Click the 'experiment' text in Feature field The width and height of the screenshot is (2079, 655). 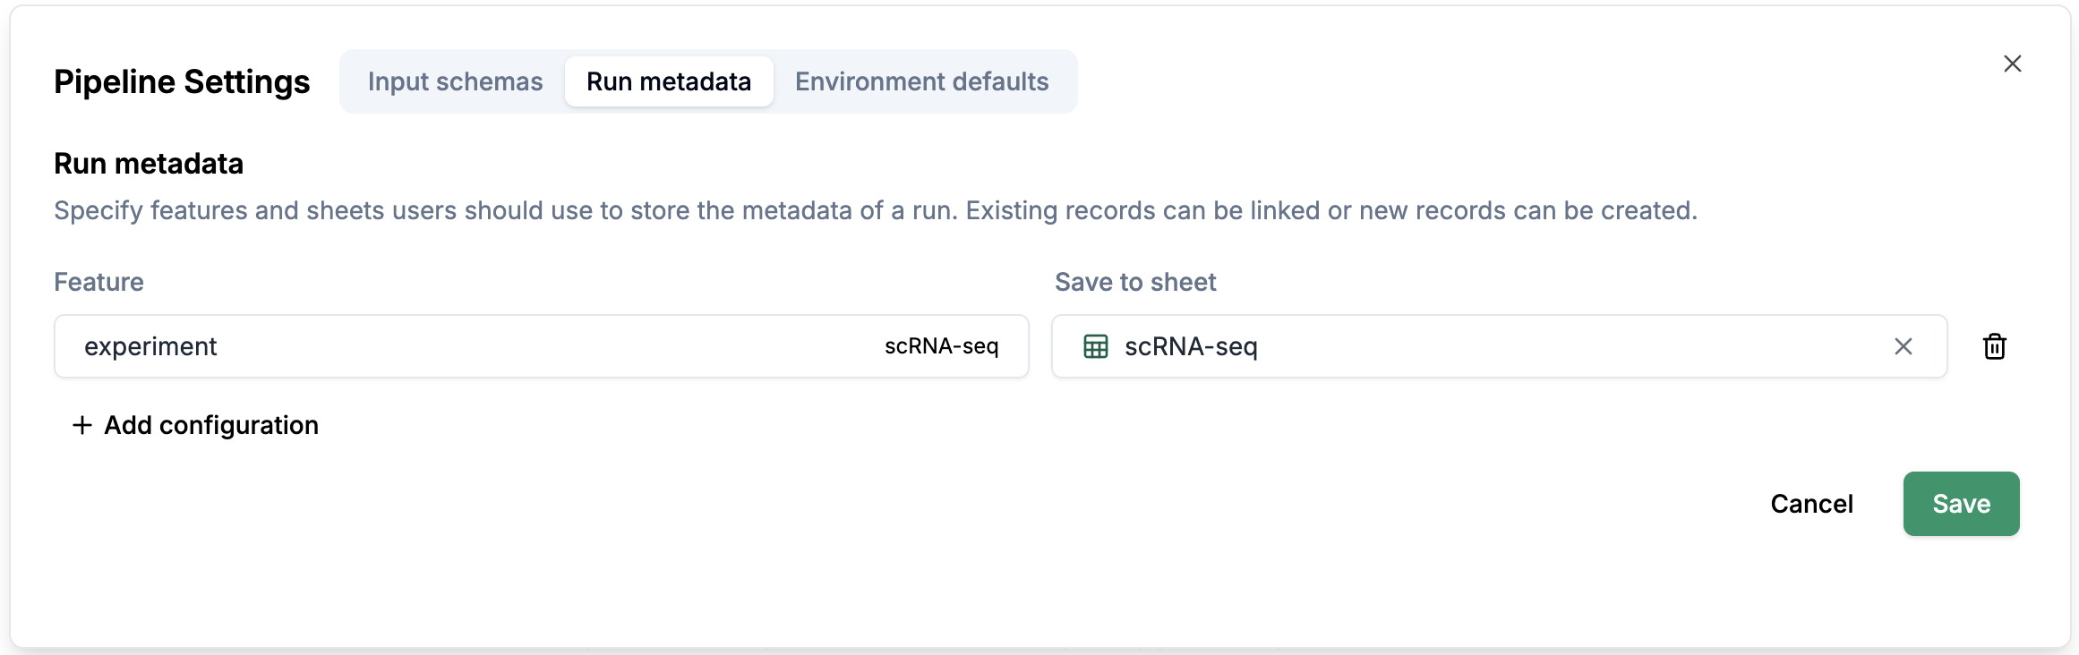pos(150,346)
